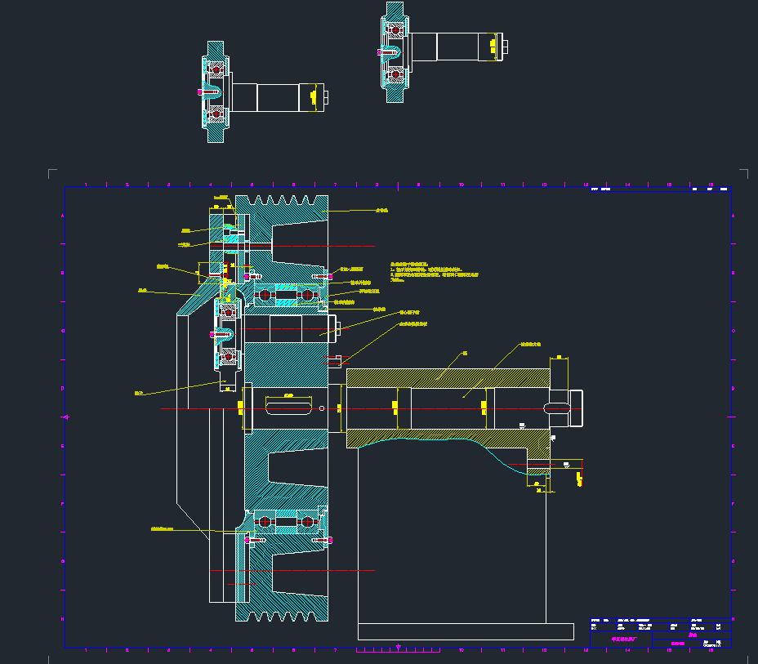Select the right ball of the upper bearing pair
The height and width of the screenshot is (664, 758).
pos(307,295)
